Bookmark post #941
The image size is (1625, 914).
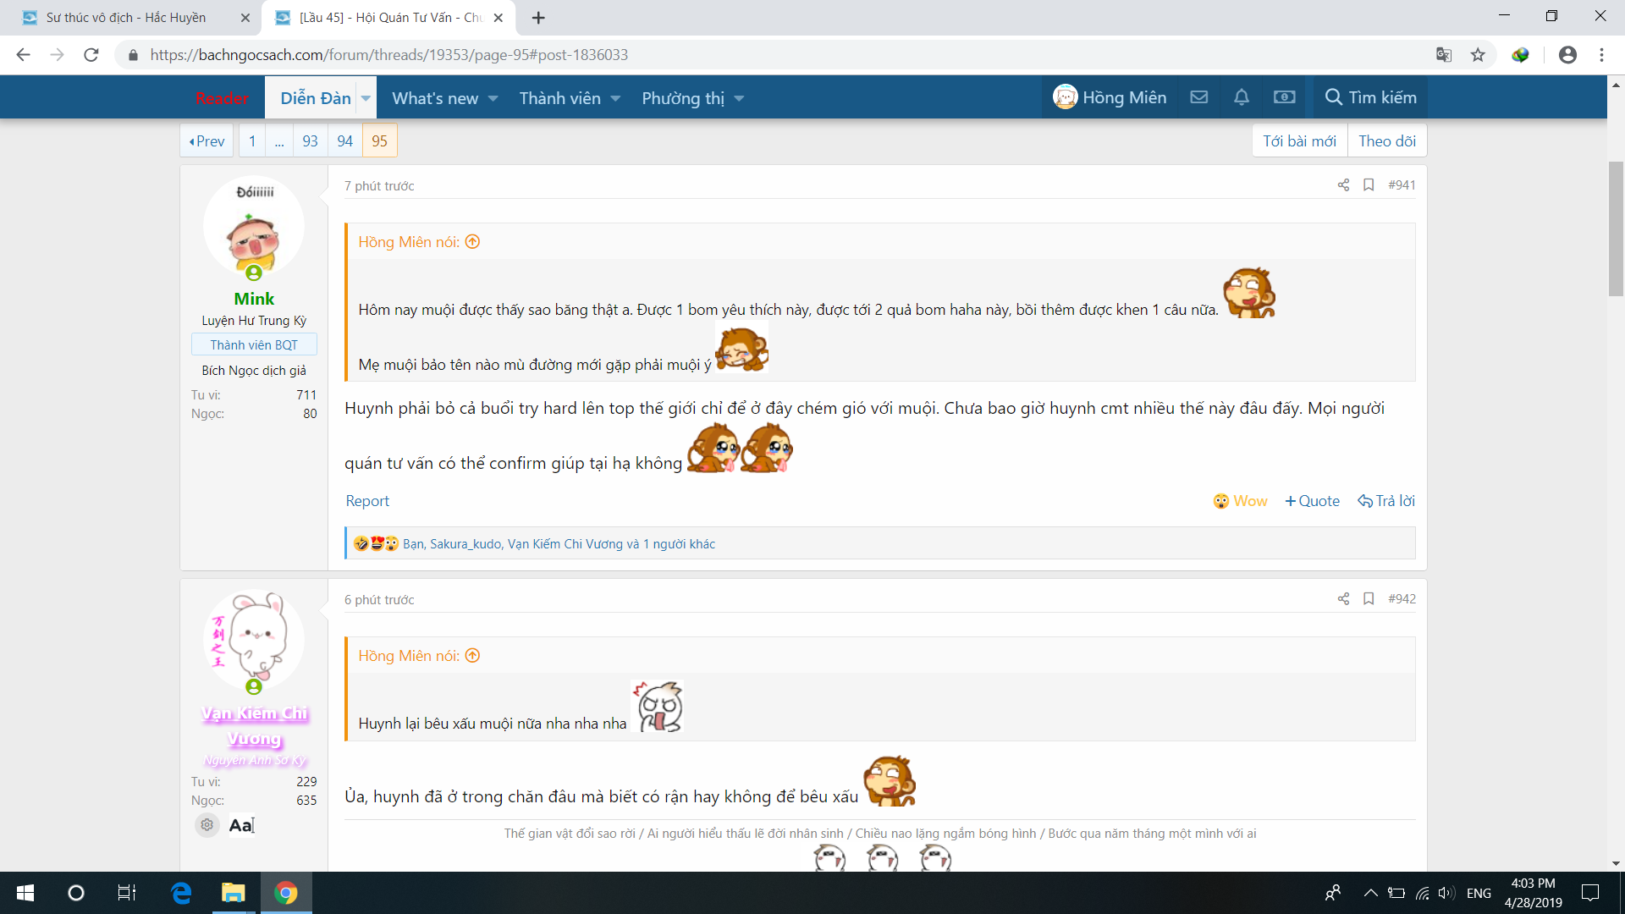point(1369,185)
